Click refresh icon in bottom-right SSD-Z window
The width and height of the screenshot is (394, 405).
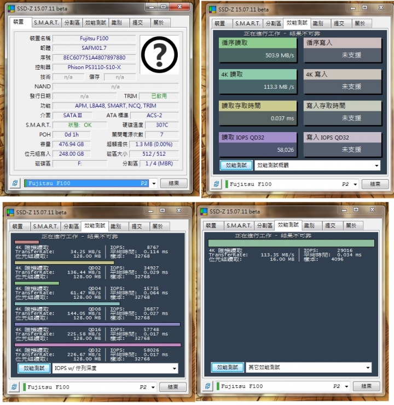208,386
